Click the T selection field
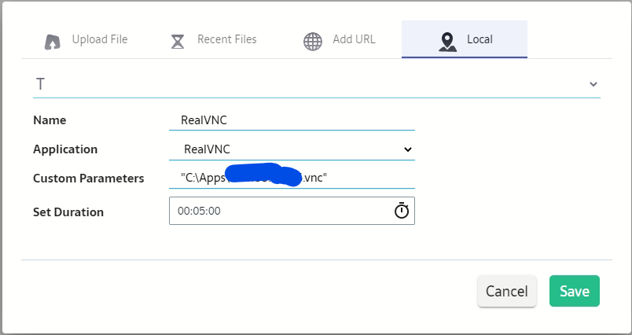 (x=307, y=84)
